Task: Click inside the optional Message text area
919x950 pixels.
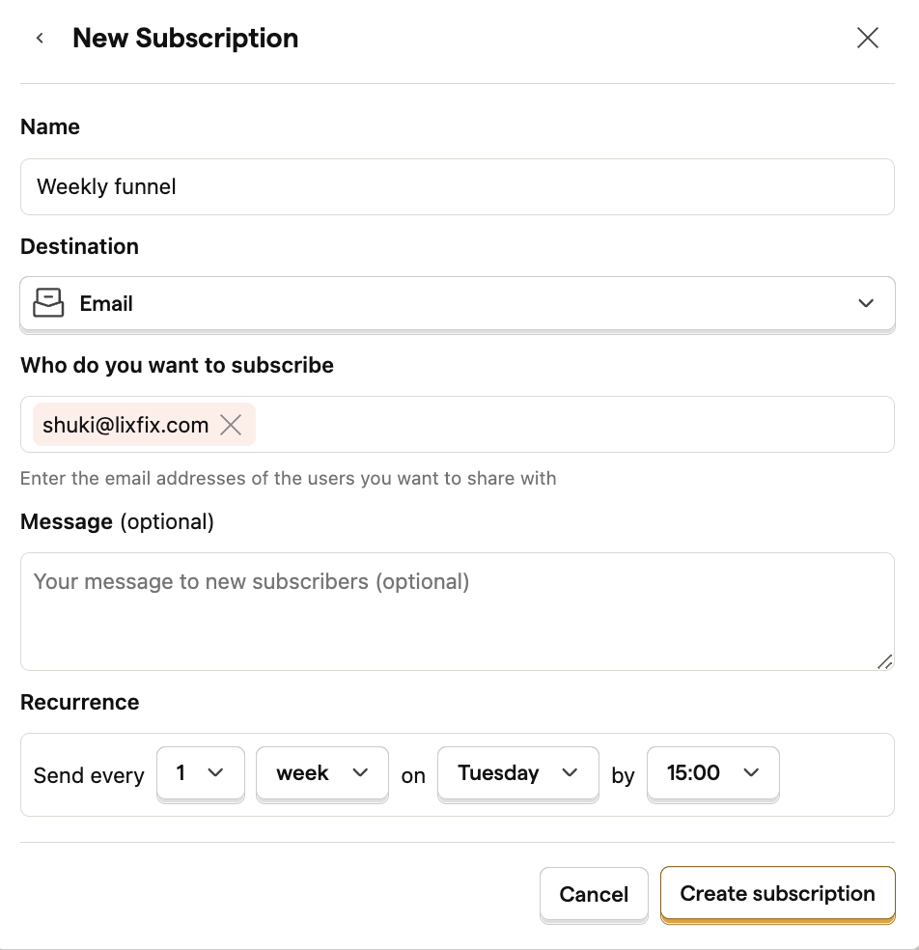Action: coord(458,611)
